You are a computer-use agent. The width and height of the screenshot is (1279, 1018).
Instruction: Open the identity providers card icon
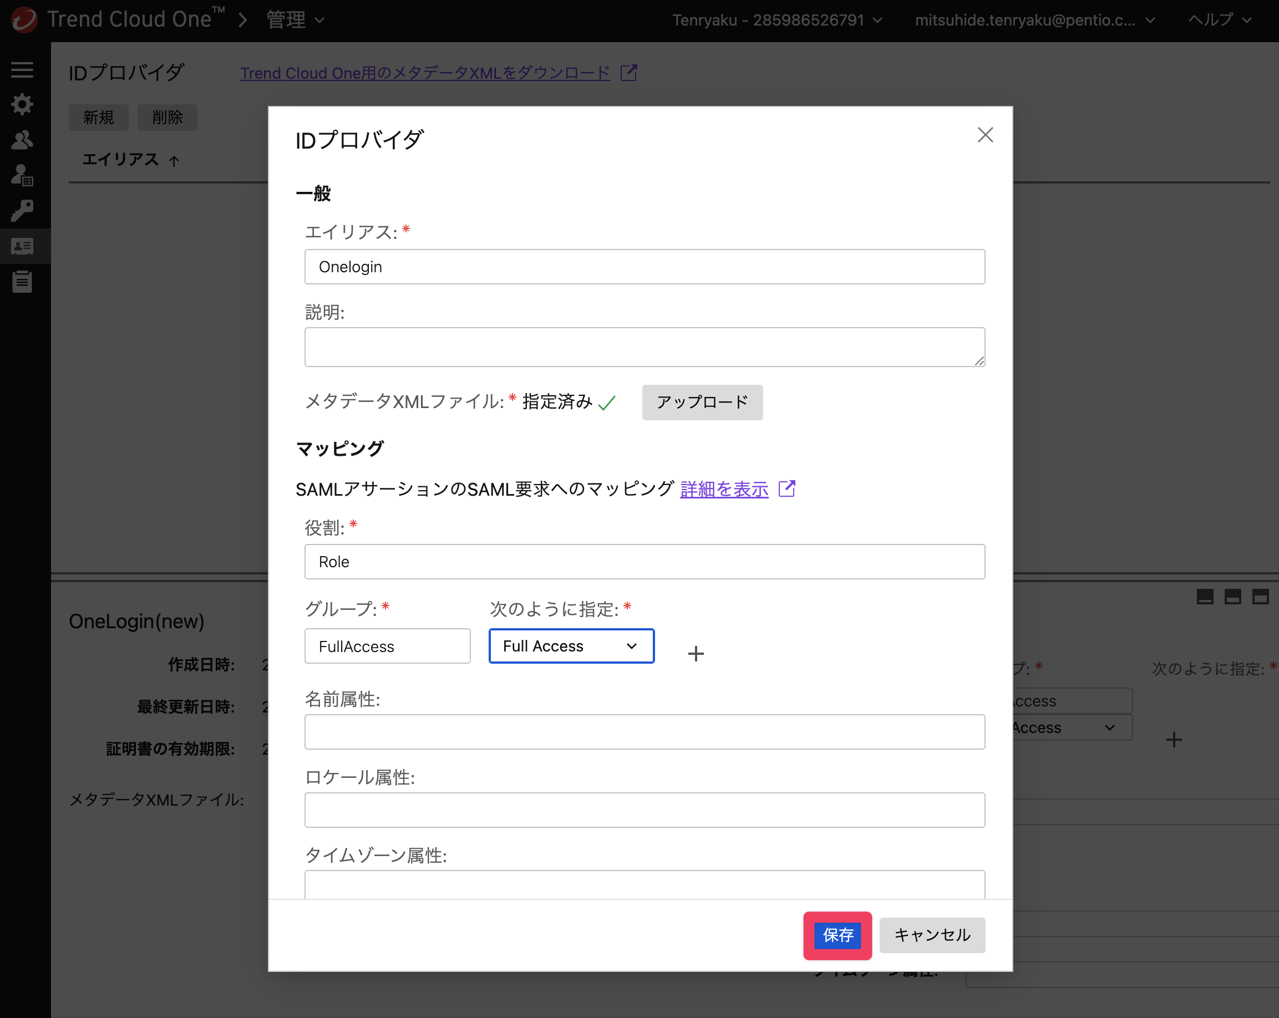point(22,246)
